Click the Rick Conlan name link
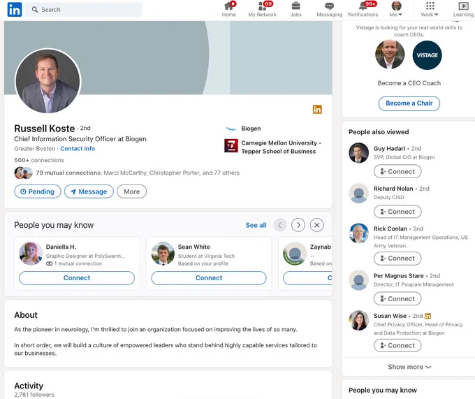Image resolution: width=475 pixels, height=399 pixels. [390, 228]
